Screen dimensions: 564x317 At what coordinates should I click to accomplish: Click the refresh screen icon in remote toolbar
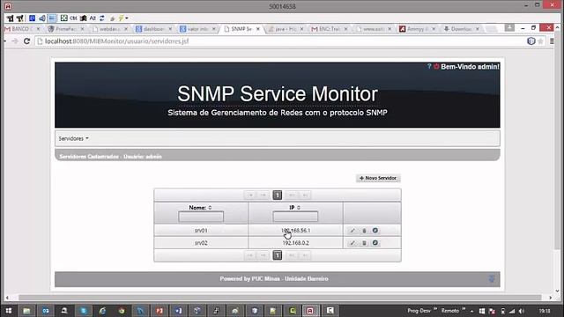pos(102,18)
